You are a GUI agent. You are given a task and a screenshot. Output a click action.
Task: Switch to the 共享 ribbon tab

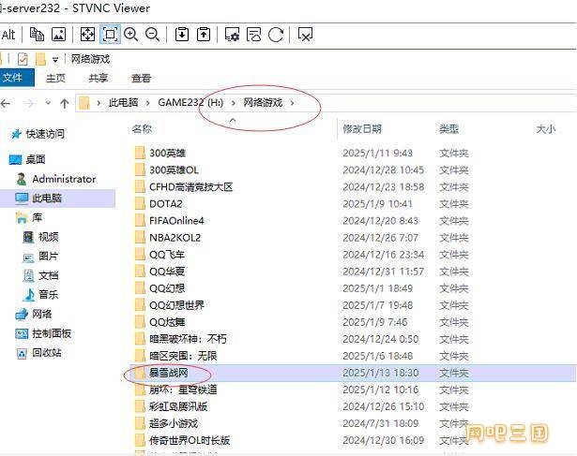[x=99, y=78]
